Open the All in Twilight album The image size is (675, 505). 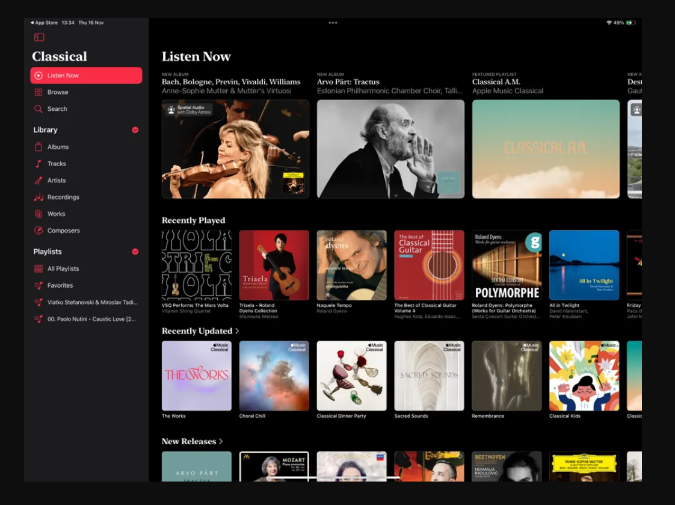tap(584, 265)
